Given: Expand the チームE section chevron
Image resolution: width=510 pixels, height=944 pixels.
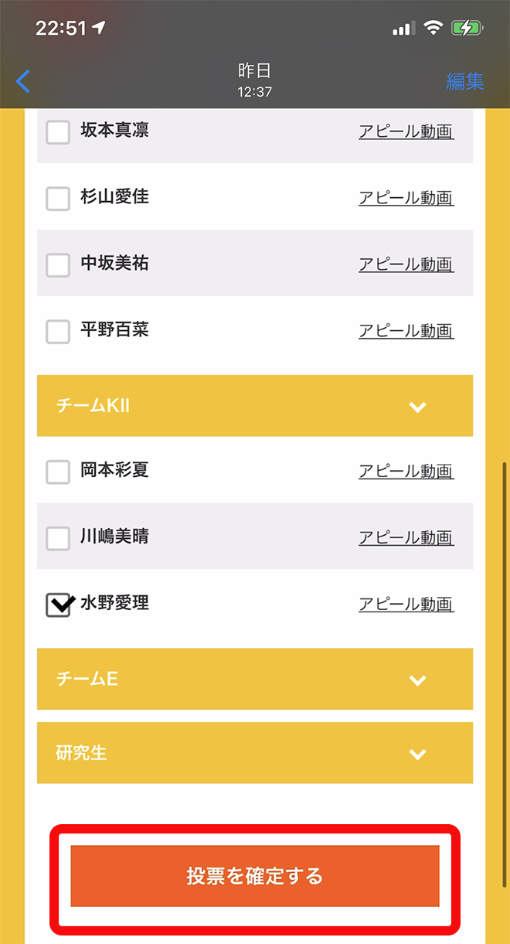Looking at the screenshot, I should click(x=417, y=680).
